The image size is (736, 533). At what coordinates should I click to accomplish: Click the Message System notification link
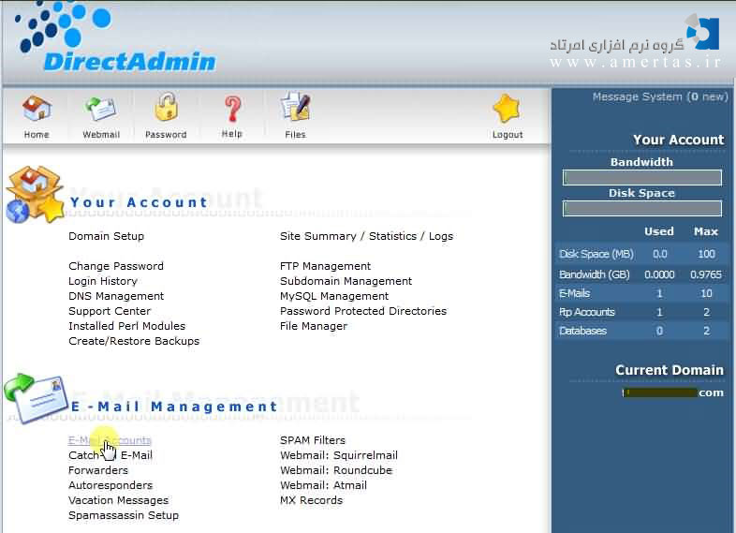coord(659,96)
